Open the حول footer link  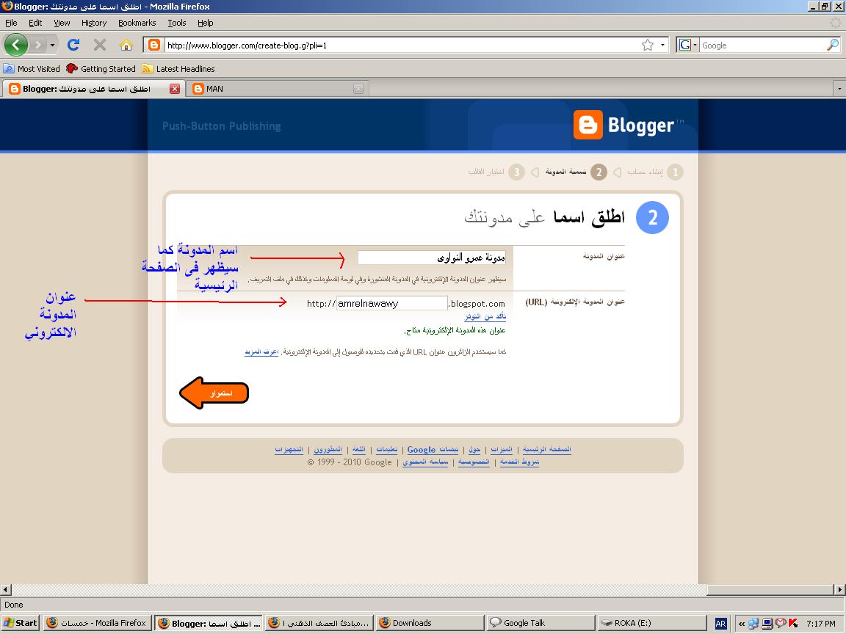pos(474,449)
